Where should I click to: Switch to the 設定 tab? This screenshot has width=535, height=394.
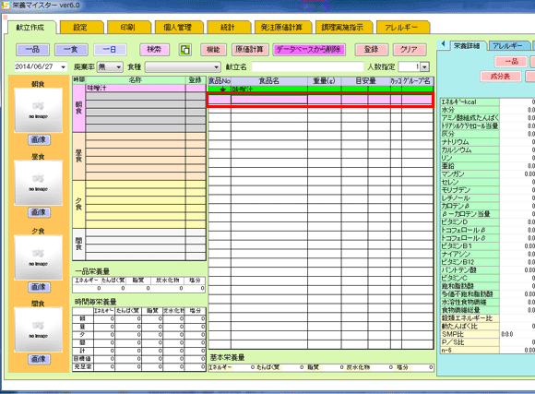[81, 28]
